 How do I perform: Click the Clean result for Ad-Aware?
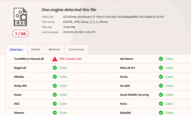click(x=170, y=59)
